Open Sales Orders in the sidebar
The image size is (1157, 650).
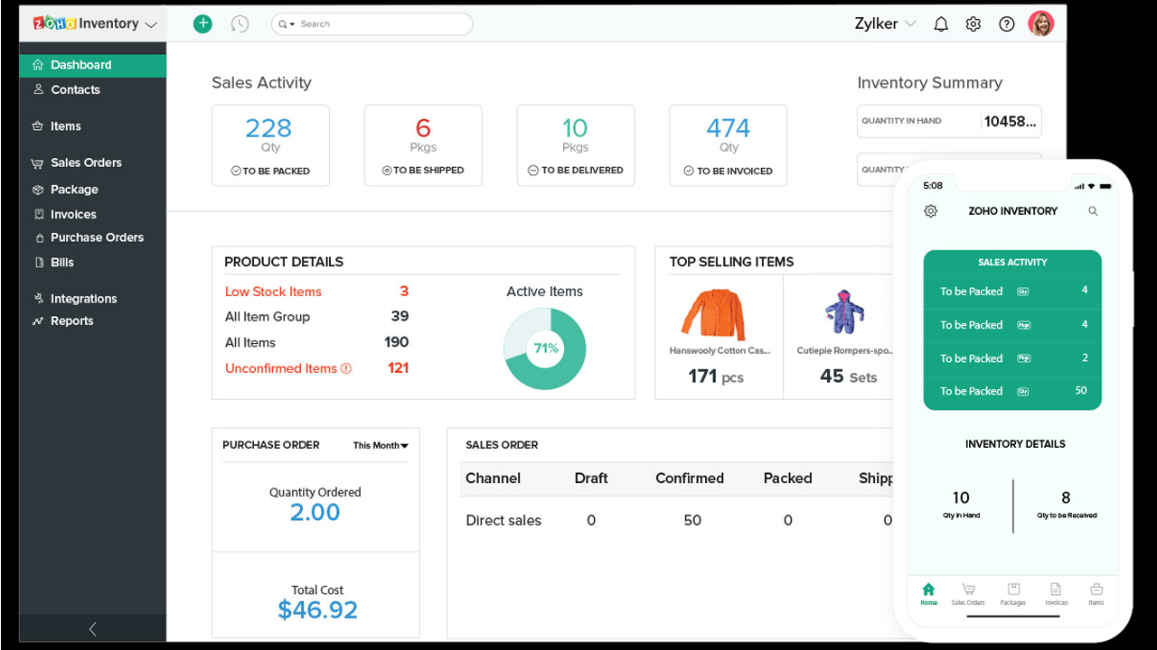point(86,163)
